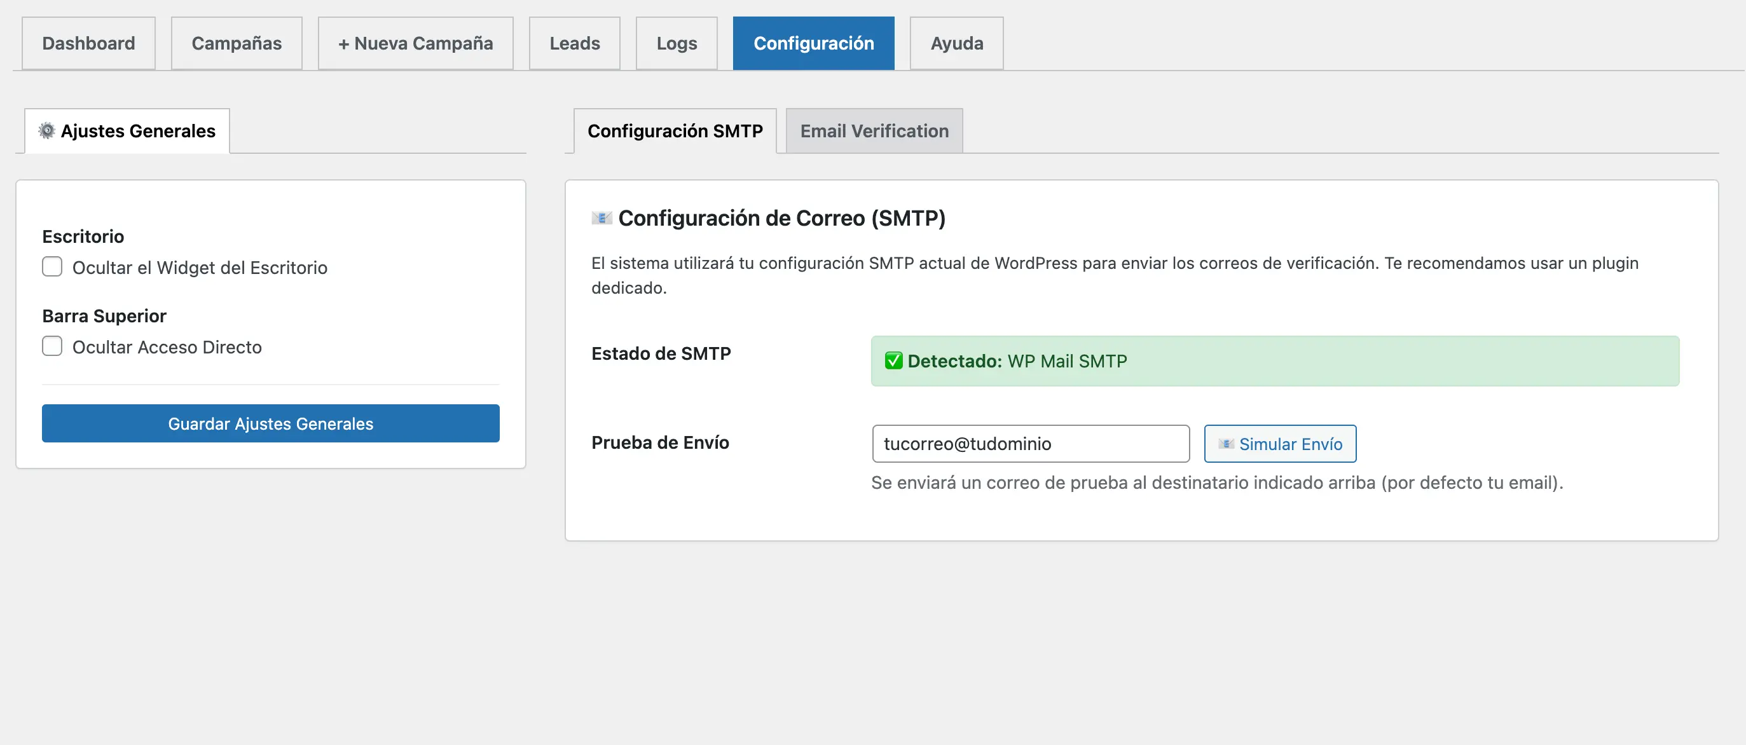1746x745 pixels.
Task: Trigger a test email with Simular Envío
Action: (1280, 444)
